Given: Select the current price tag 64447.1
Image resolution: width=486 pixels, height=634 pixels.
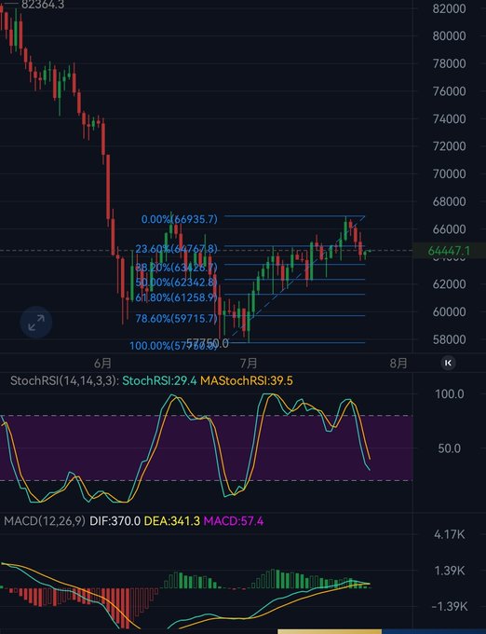Looking at the screenshot, I should [x=449, y=251].
